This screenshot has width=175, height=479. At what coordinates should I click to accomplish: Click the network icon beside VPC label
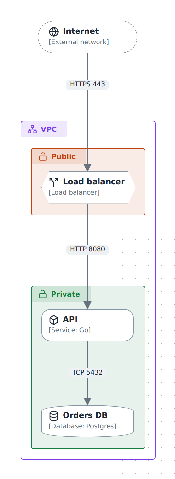tap(32, 129)
